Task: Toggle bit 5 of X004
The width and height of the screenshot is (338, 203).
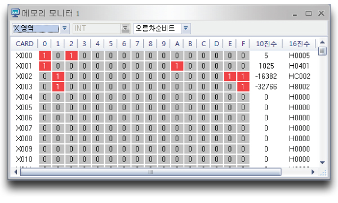Action: tap(111, 97)
